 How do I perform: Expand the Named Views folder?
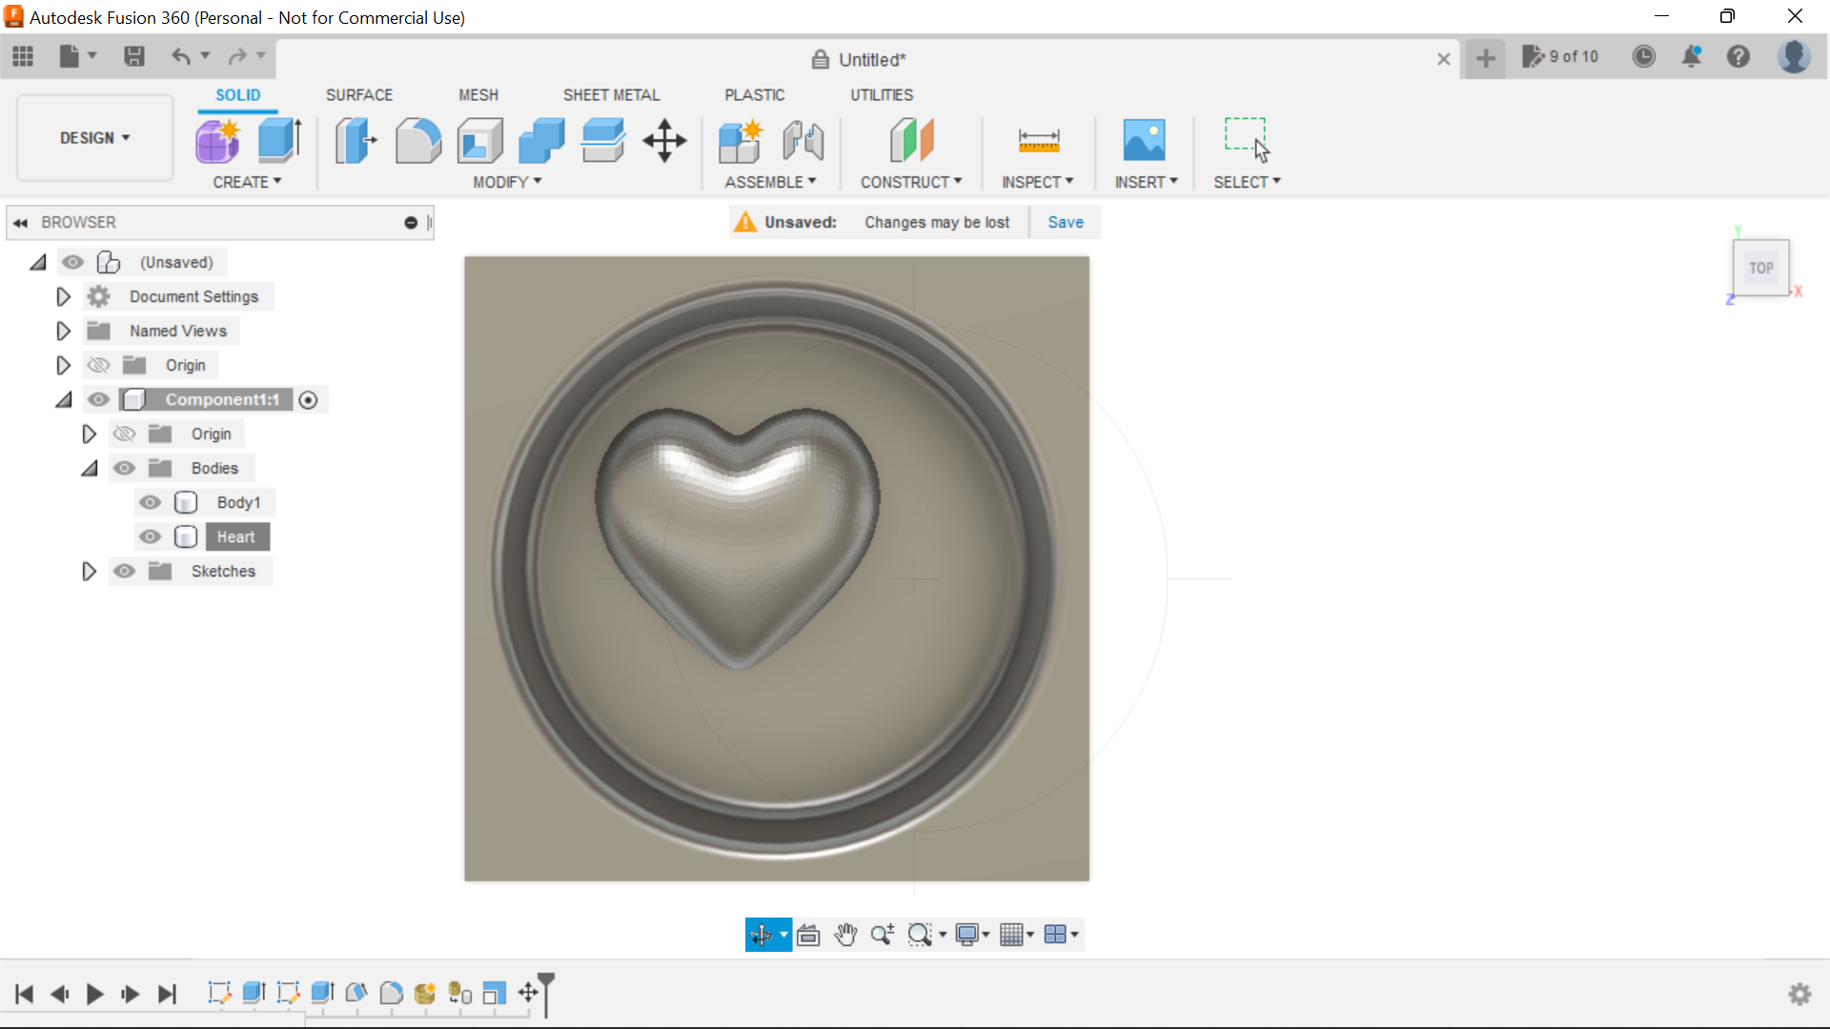63,331
